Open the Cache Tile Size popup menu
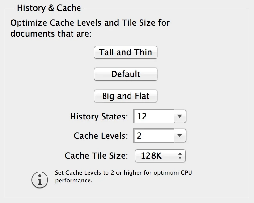Screen dimensions: 254x203 click(160, 156)
